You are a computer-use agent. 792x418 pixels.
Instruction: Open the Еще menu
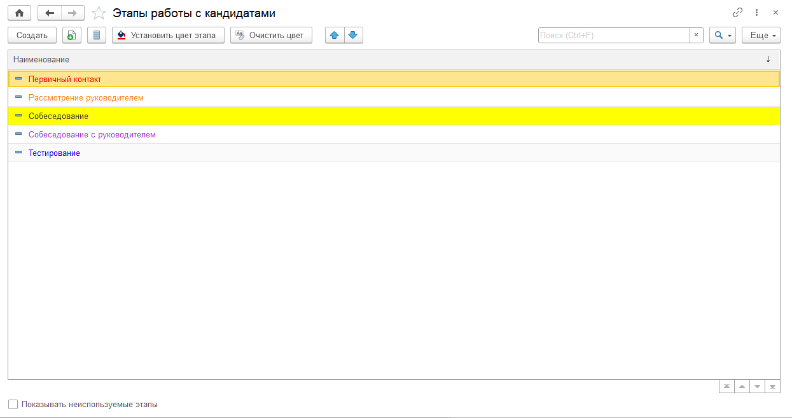click(761, 35)
